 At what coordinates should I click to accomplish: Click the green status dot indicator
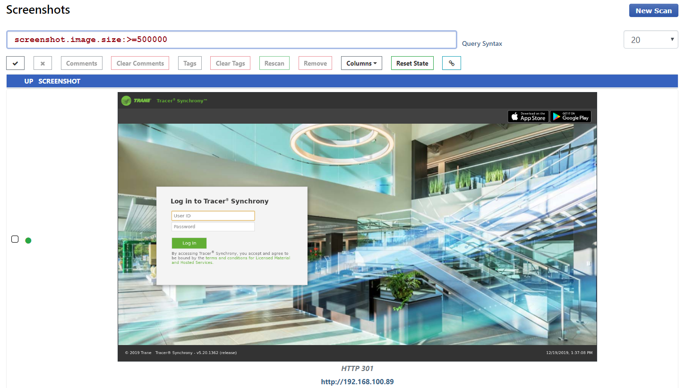28,240
